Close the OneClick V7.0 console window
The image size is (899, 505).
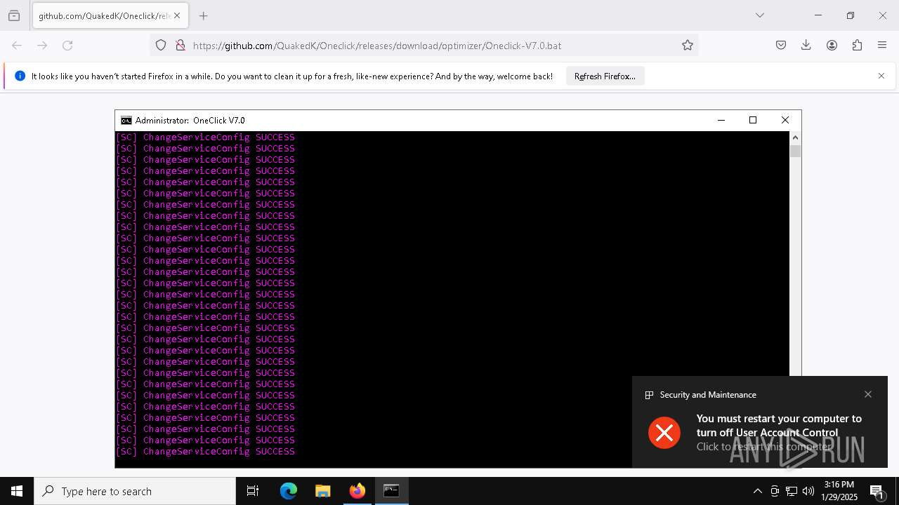[x=785, y=120]
